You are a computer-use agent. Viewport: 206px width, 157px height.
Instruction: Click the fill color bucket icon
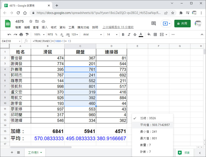coord(149,34)
